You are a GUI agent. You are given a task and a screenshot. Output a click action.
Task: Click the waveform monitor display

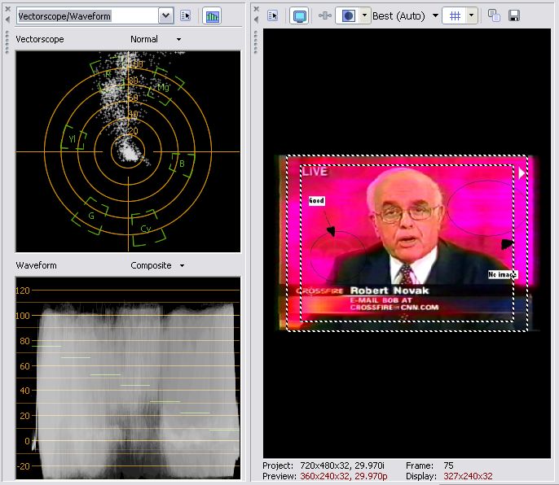coord(128,378)
